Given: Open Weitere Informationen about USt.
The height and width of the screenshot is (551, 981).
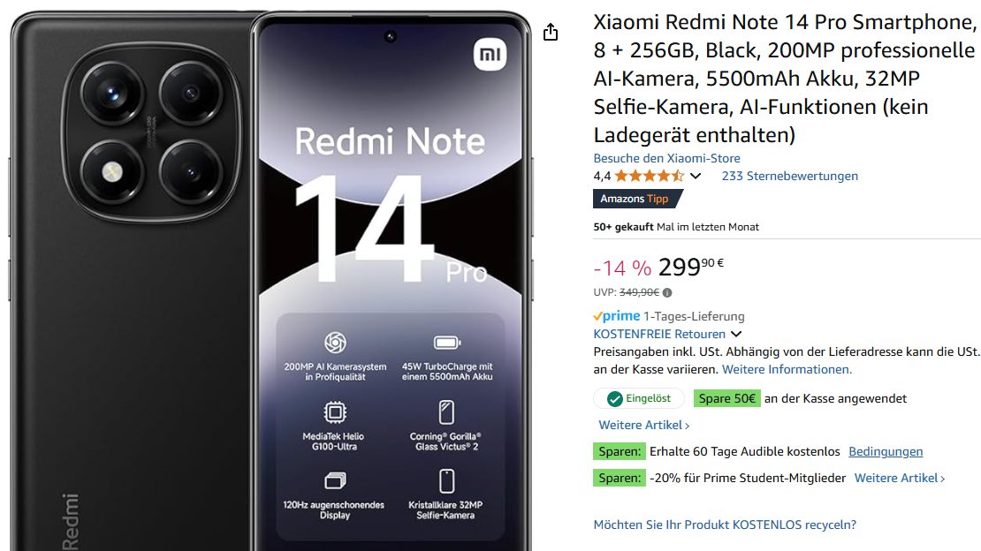Looking at the screenshot, I should click(787, 370).
